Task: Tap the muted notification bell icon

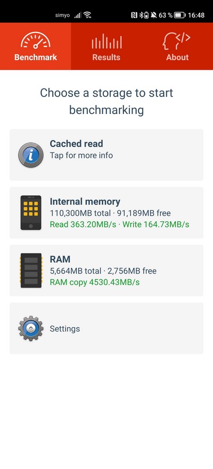Action: [x=154, y=15]
